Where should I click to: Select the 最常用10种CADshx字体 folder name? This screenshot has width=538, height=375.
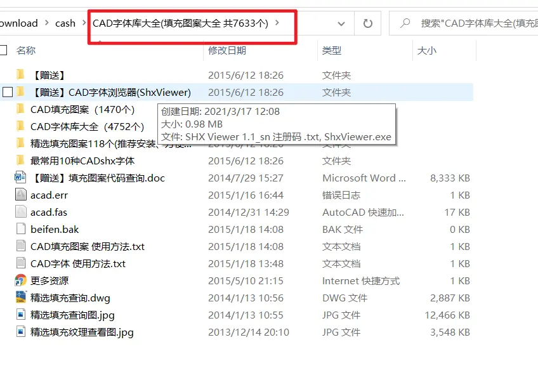(82, 161)
